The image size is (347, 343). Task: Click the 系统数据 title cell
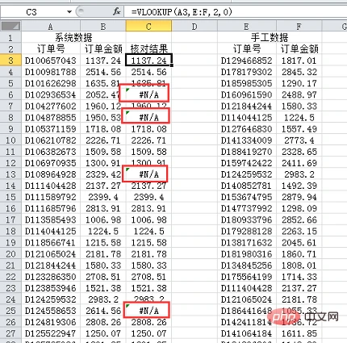tap(73, 37)
